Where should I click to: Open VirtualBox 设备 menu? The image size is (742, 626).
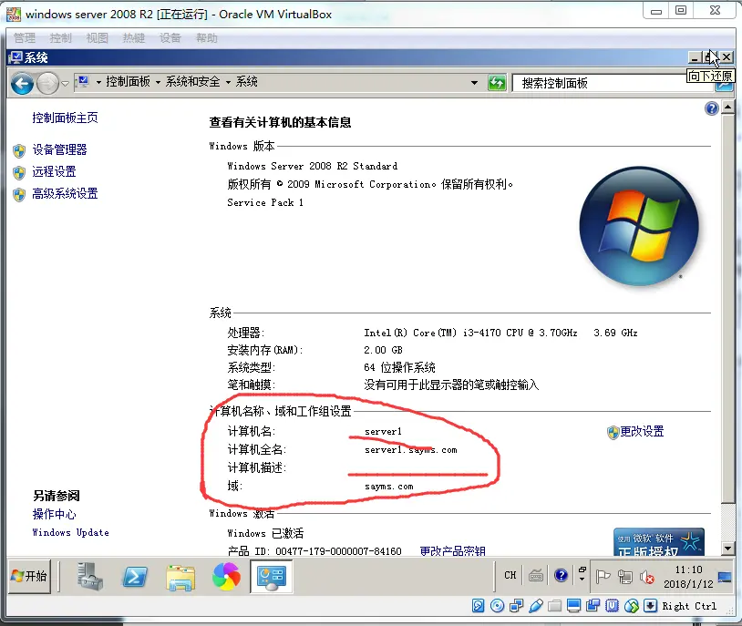pos(170,38)
